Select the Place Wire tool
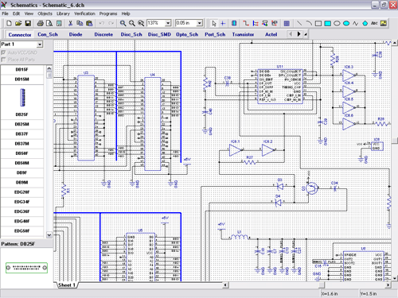Viewport: 398px width, 298px height. (246, 23)
